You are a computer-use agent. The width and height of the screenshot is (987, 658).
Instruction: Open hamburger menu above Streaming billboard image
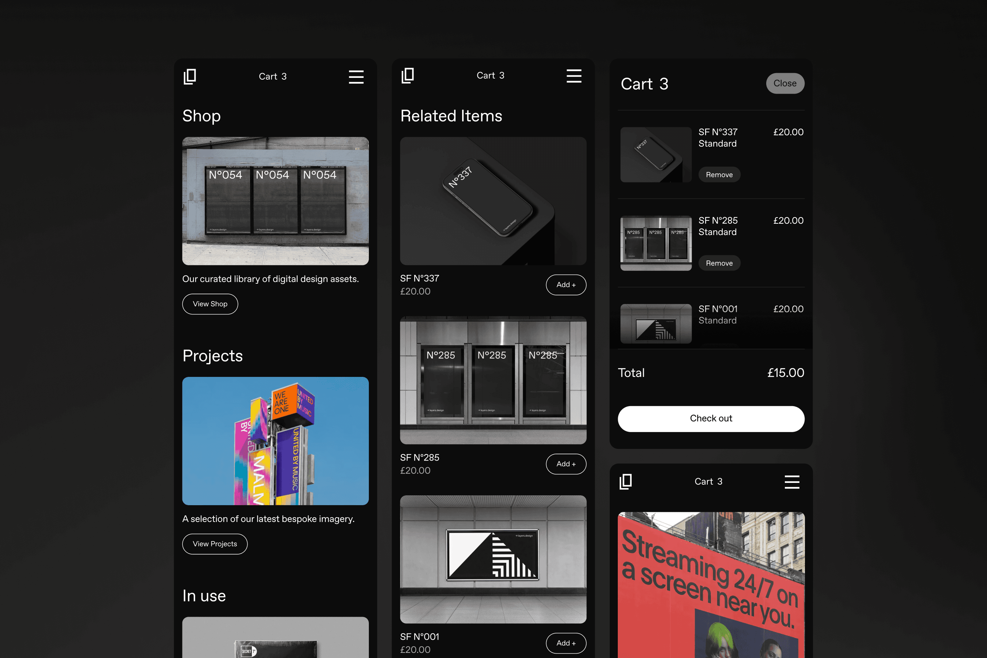point(791,482)
